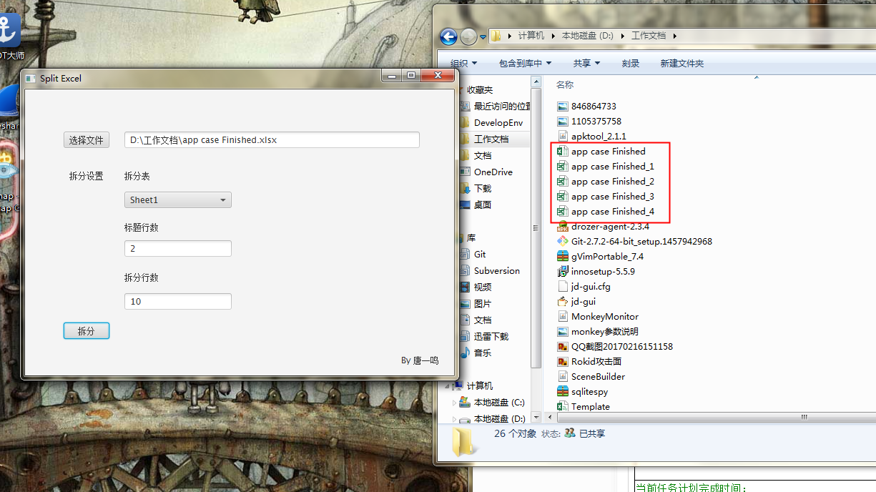Select the innosetup-5.5.9 installer icon
This screenshot has width=876, height=492.
(563, 272)
